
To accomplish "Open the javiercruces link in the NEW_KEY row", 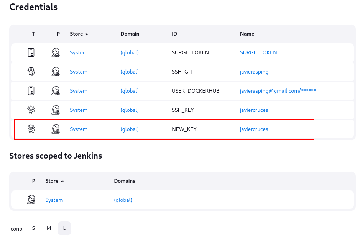I will click(254, 129).
